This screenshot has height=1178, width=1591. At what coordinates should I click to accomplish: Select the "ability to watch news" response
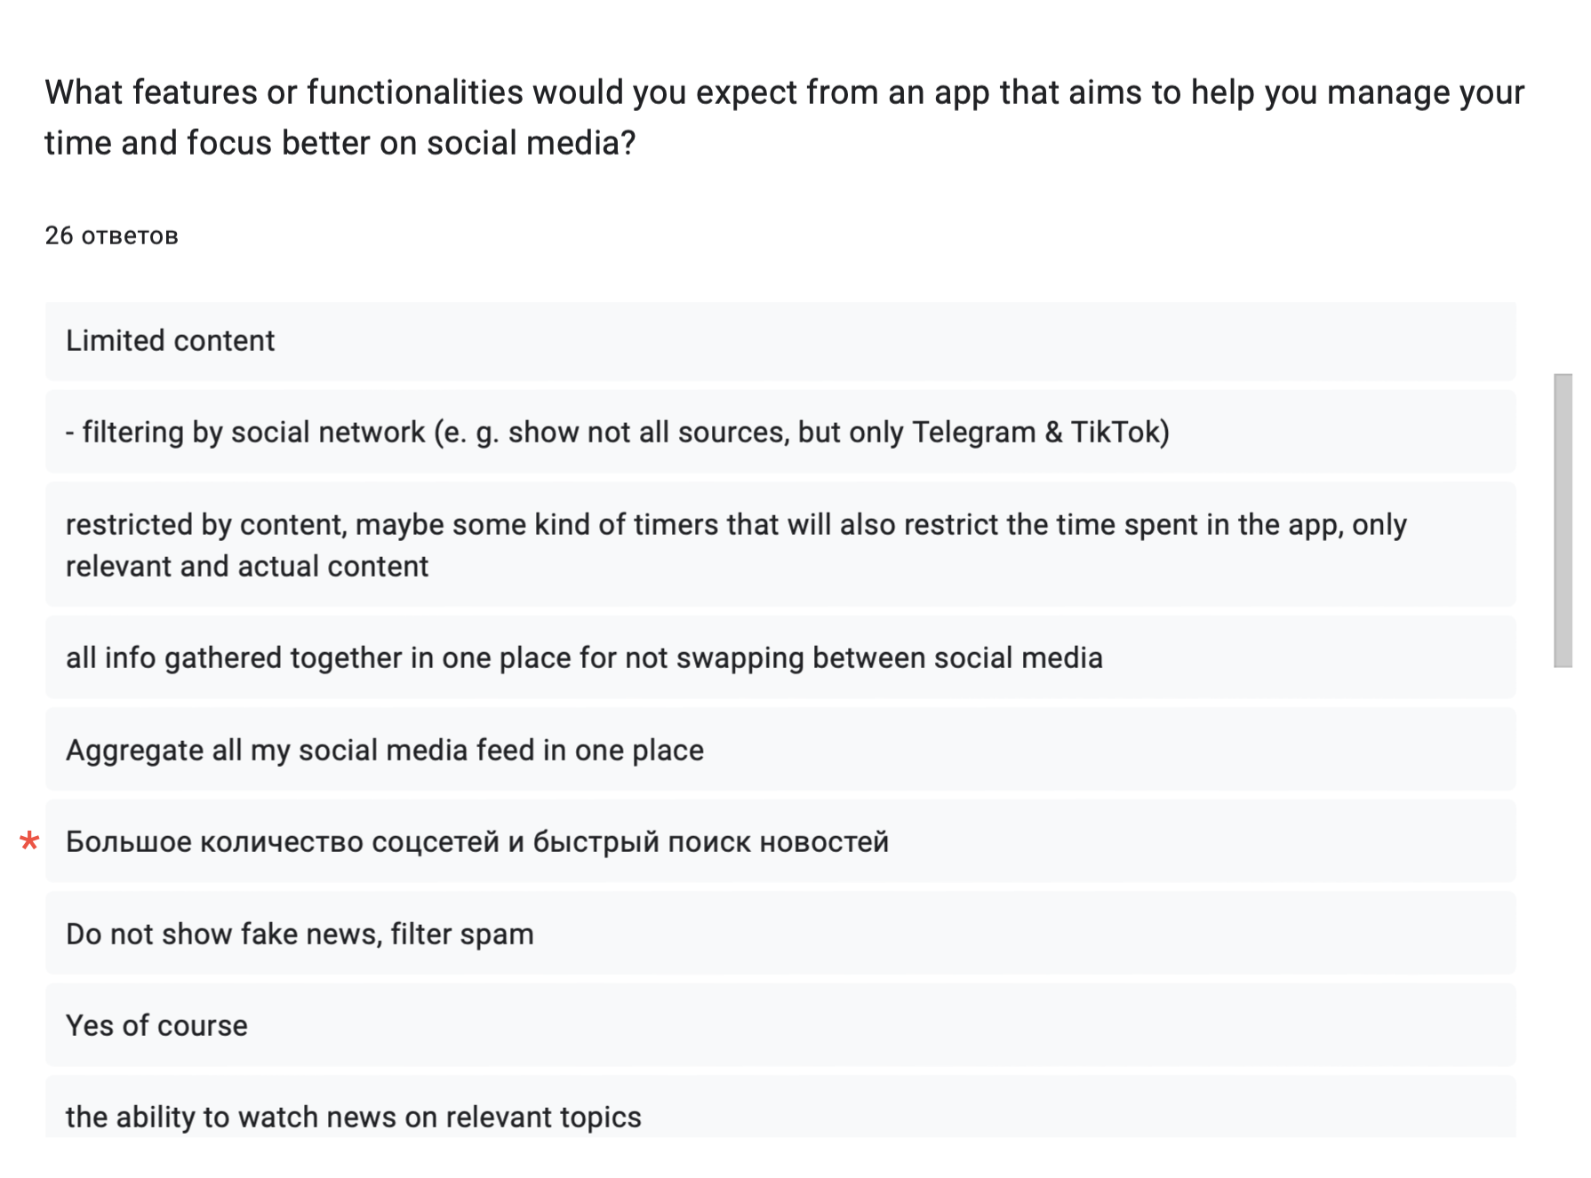(x=353, y=1118)
